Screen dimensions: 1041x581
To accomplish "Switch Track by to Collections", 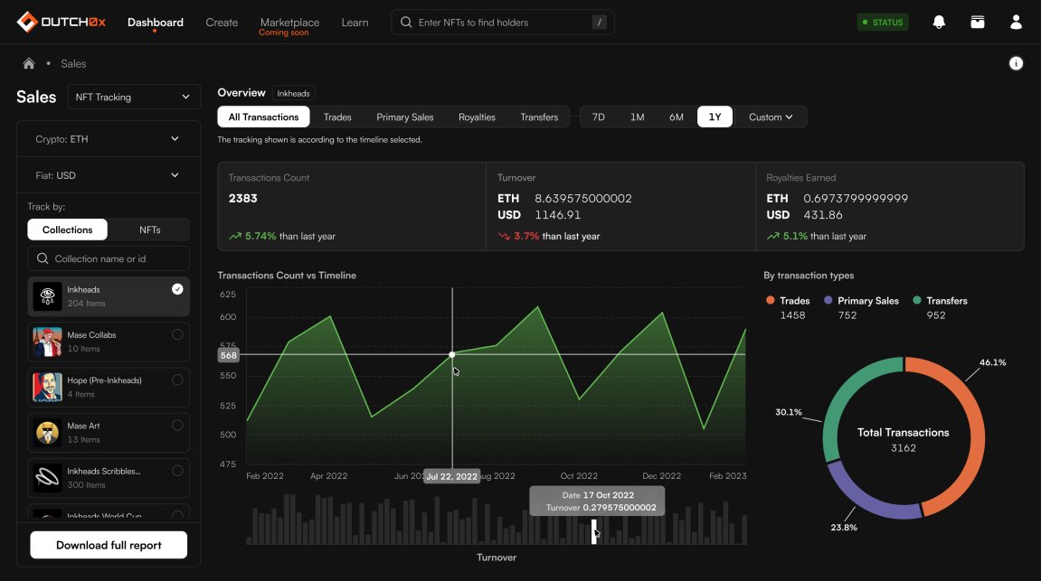I will coord(67,230).
